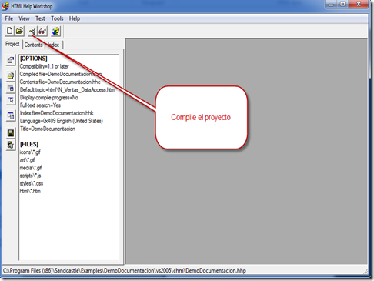Image resolution: width=374 pixels, height=281 pixels.
Task: Open Change project options sidebar icon
Action: [x=11, y=61]
